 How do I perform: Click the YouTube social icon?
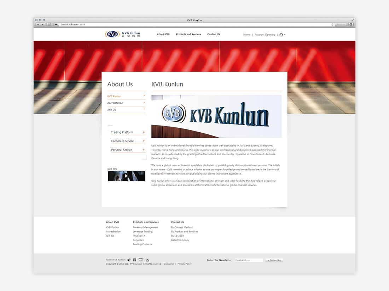[x=147, y=260]
